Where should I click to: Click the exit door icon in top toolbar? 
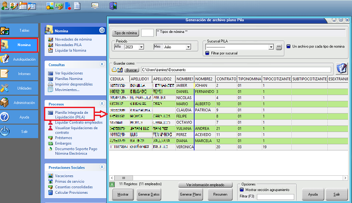[x=113, y=6]
